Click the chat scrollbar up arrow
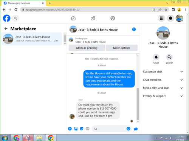 pos(138,55)
